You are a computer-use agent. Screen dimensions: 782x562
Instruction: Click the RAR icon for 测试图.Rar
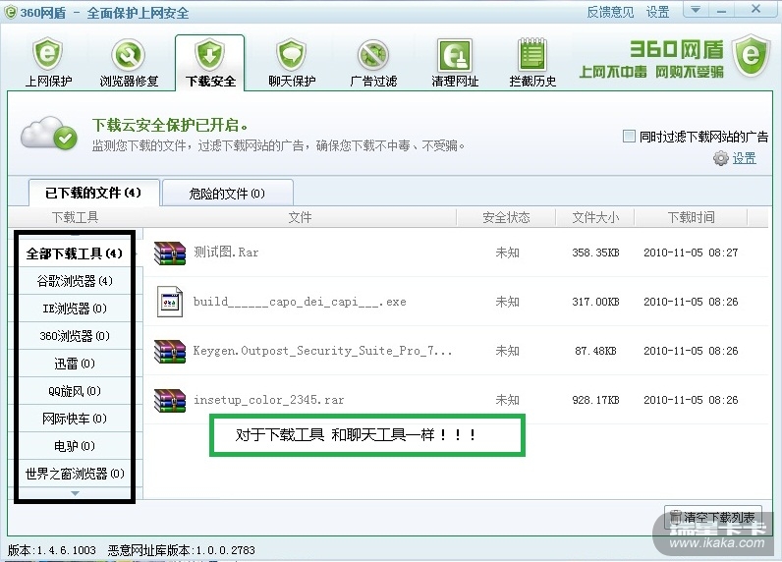(x=170, y=253)
